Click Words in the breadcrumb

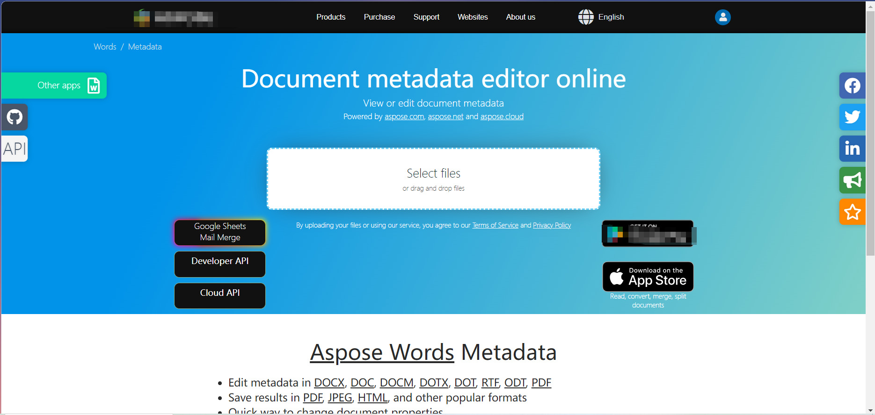[x=105, y=47]
